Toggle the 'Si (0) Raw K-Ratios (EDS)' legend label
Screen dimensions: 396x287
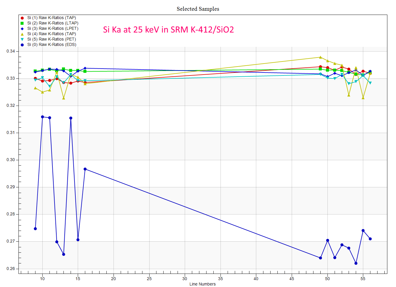(x=52, y=45)
